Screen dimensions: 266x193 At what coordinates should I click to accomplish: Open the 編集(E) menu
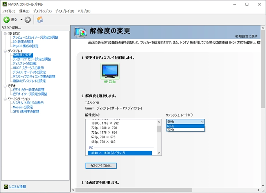pos(24,11)
